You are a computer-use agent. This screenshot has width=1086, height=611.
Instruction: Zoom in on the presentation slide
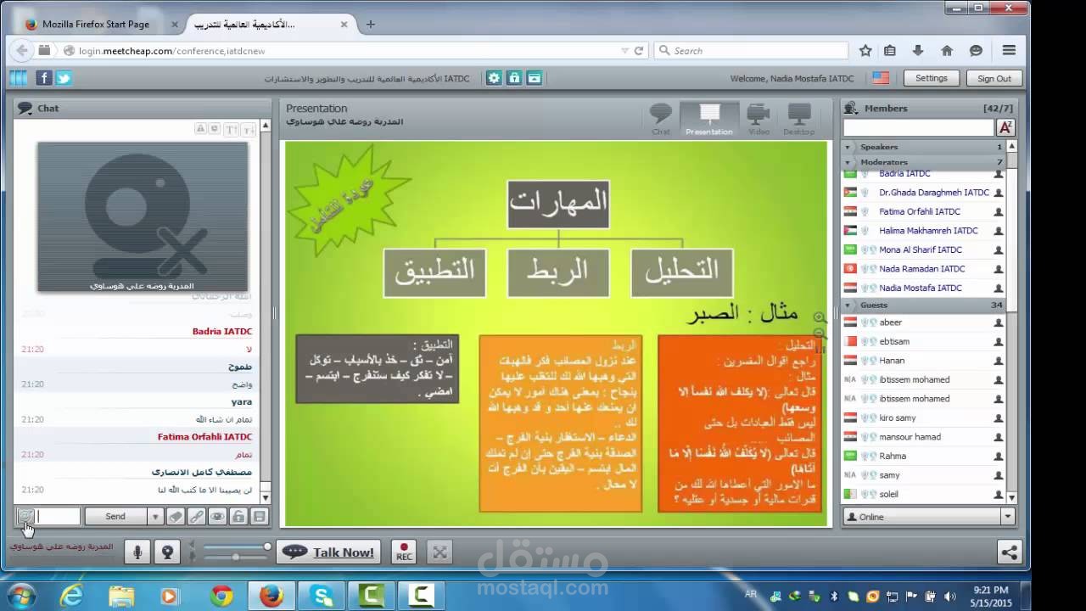click(x=820, y=317)
